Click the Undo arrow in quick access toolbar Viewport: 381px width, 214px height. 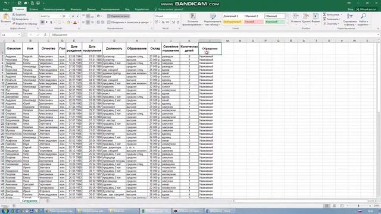click(5, 3)
